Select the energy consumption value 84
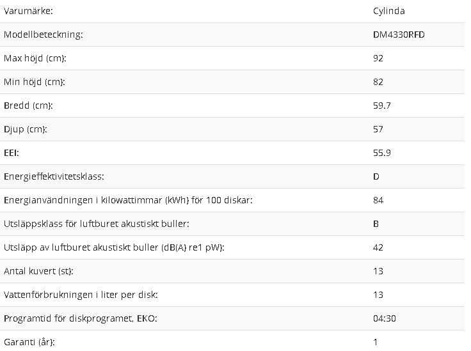The width and height of the screenshot is (471, 351). pyautogui.click(x=378, y=200)
